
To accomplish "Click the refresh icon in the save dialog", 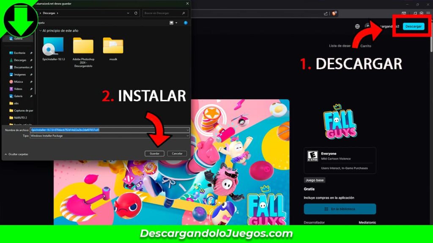I will pos(136,13).
